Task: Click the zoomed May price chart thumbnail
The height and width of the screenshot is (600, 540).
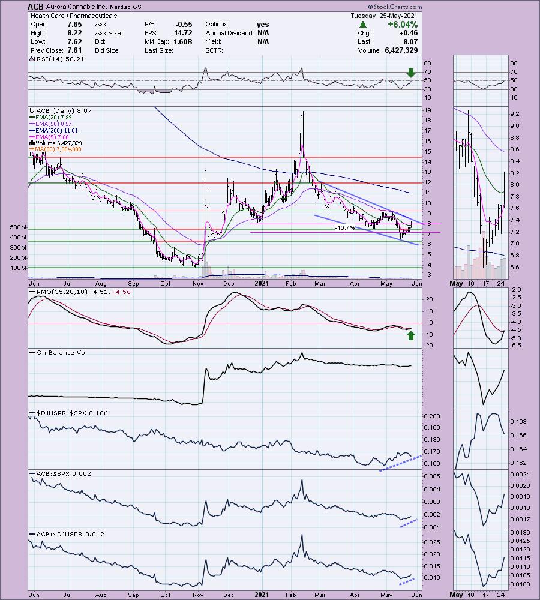Action: pyautogui.click(x=481, y=193)
